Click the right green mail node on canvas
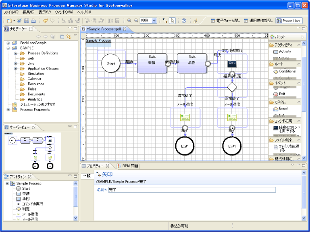310x232 pixels. click(232, 117)
